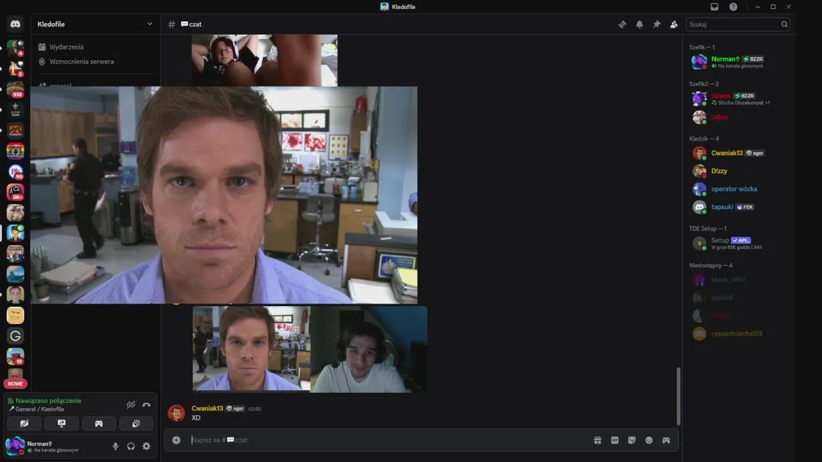
Task: Open the Clash Team server icon
Action: [x=15, y=110]
